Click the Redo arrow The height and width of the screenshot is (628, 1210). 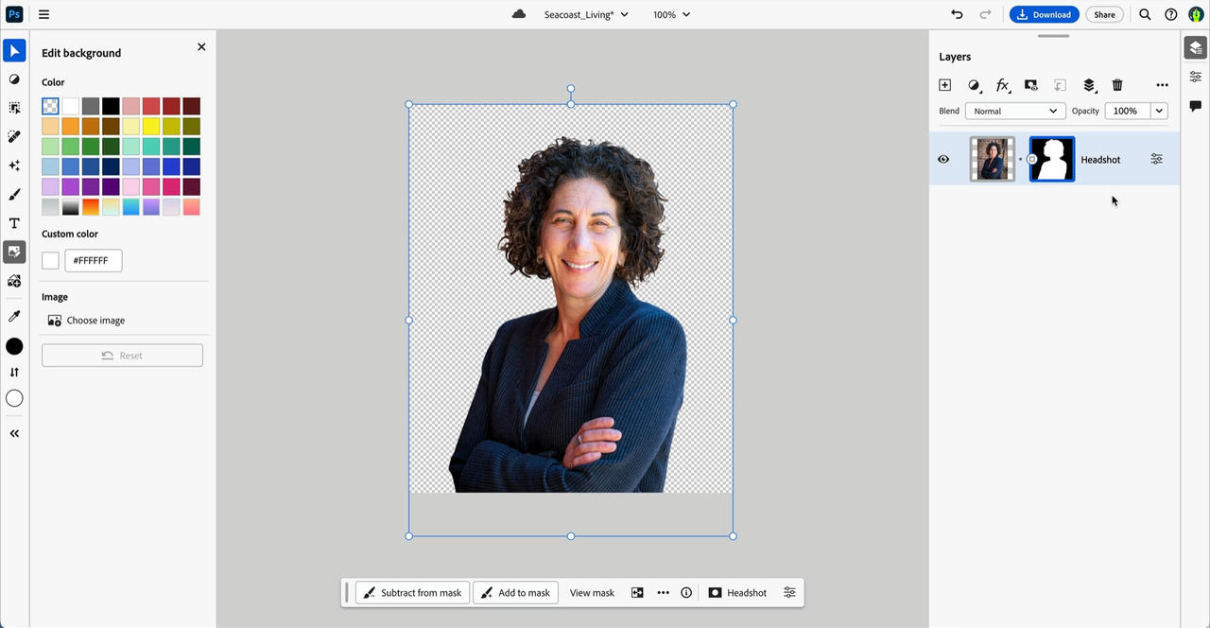click(x=985, y=14)
